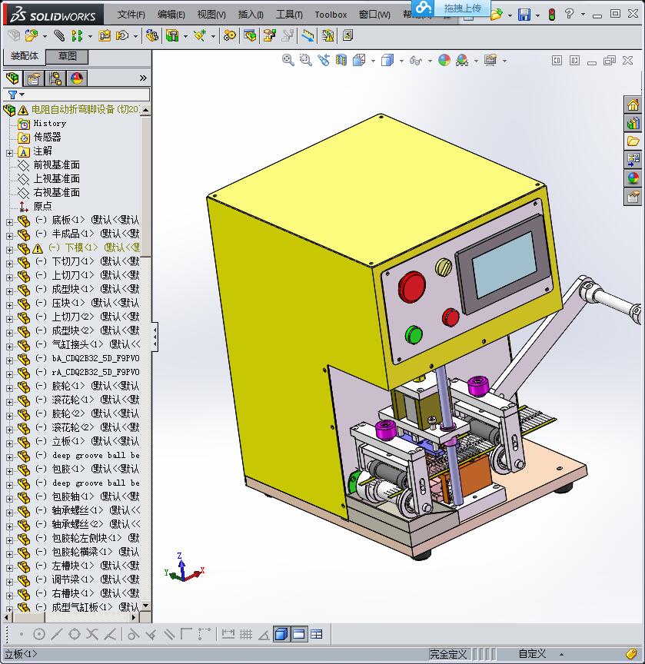Click the Save floppy disk icon
645x664 pixels.
524,15
